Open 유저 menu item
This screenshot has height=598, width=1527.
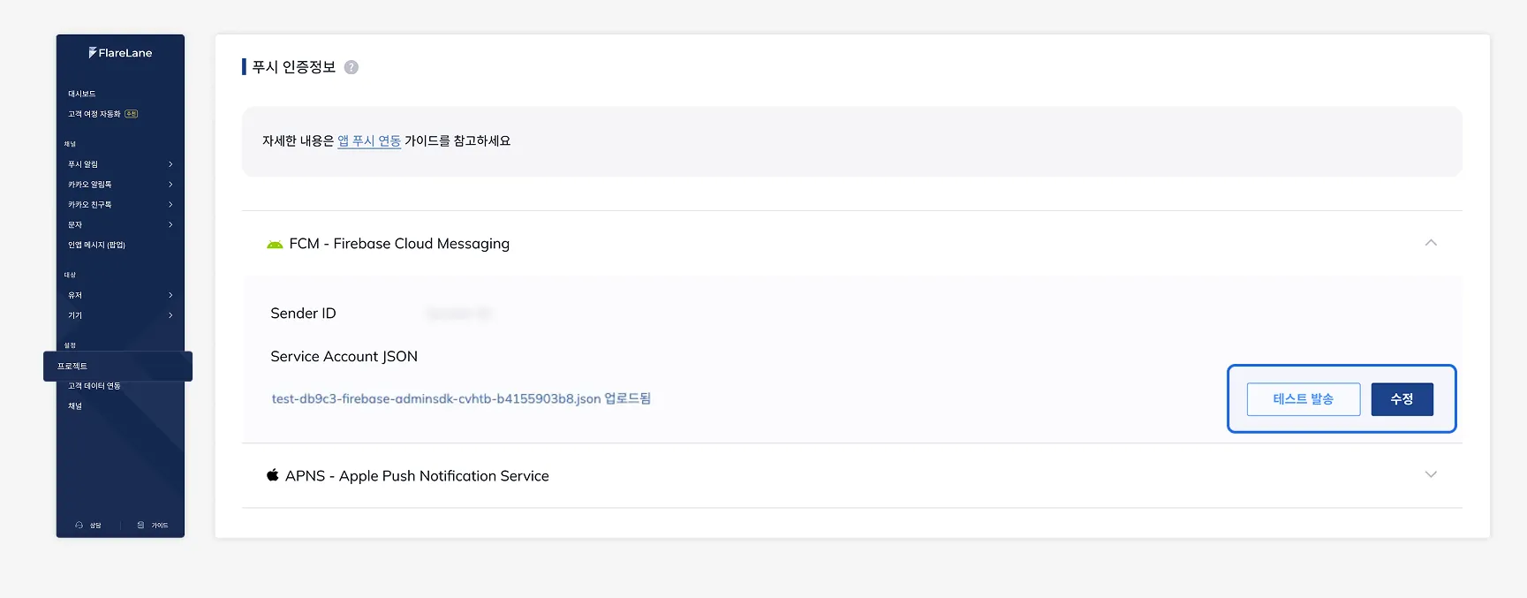pos(75,295)
